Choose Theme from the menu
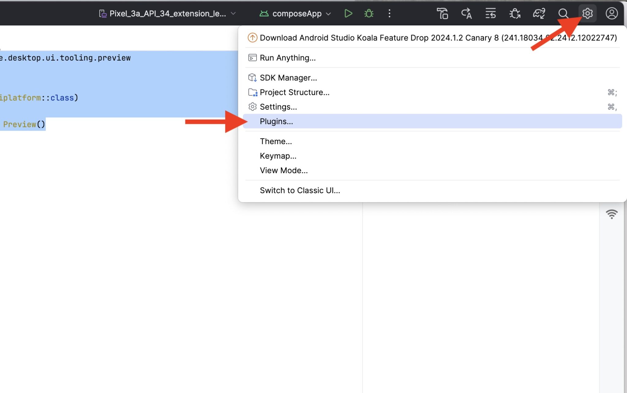 pyautogui.click(x=275, y=141)
